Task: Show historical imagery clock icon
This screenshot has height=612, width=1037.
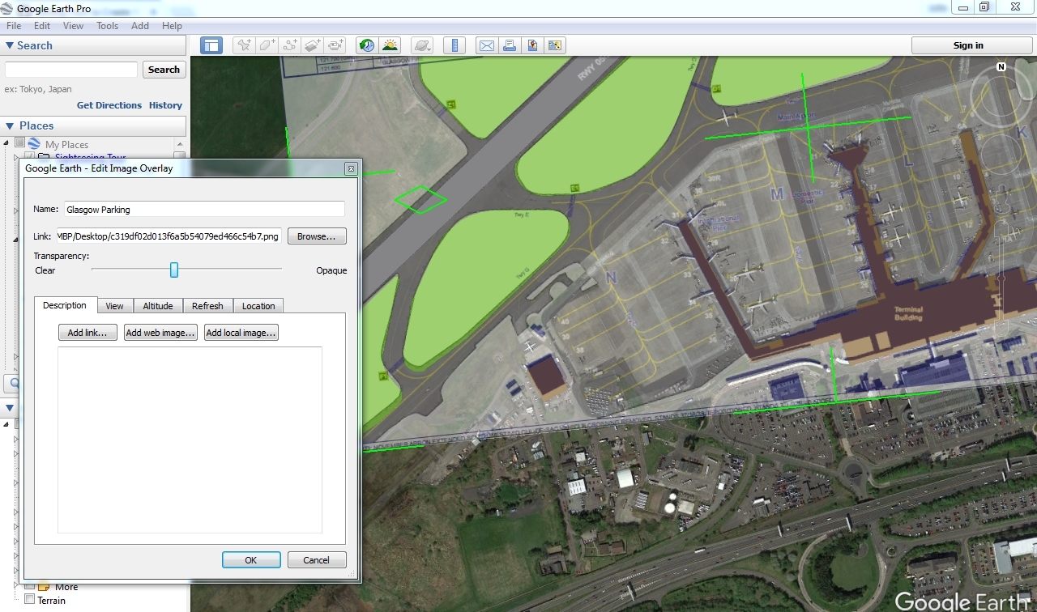Action: [367, 45]
